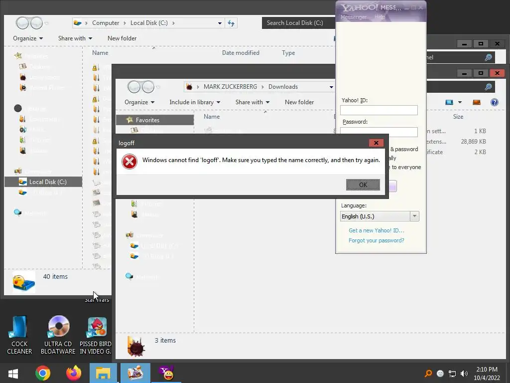
Task: Sort by Name column in Downloads window
Action: tap(212, 117)
